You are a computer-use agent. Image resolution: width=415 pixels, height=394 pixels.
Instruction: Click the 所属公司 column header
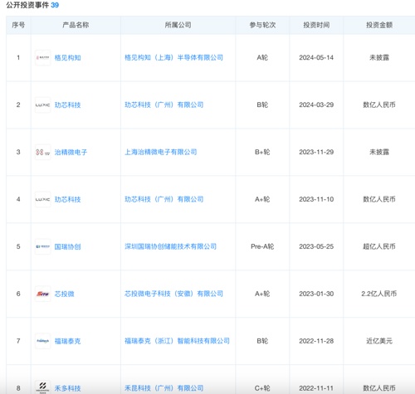coord(178,25)
